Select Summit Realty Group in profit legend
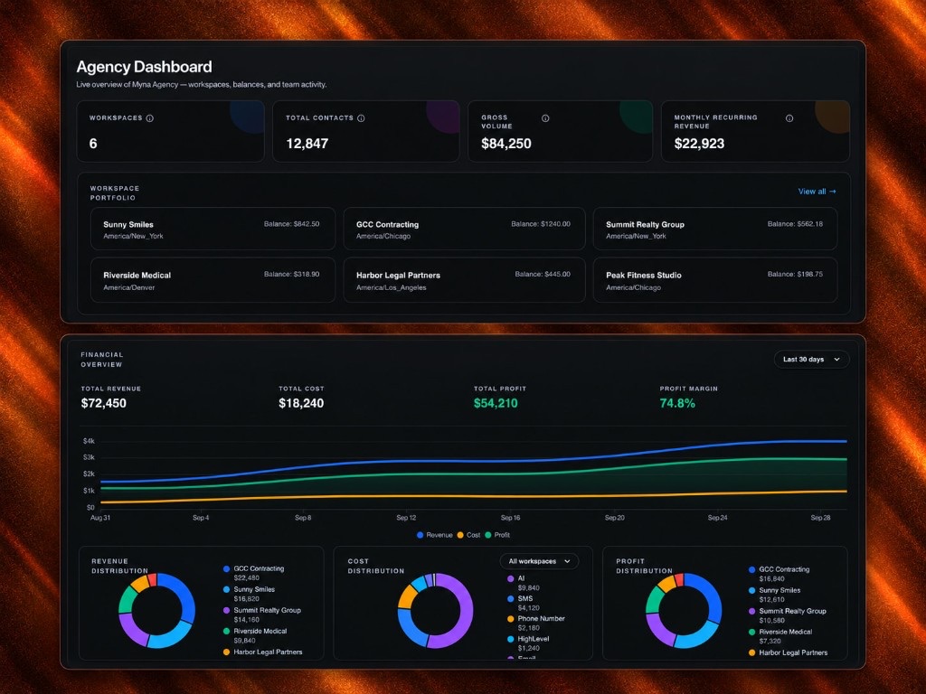 788,611
